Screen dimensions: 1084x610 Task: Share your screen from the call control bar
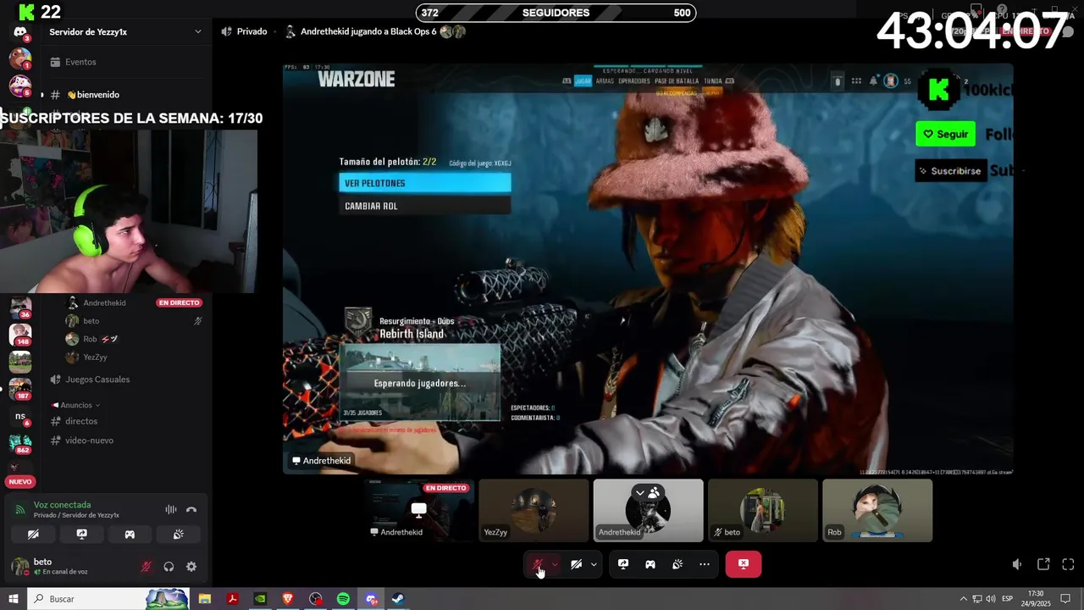623,564
